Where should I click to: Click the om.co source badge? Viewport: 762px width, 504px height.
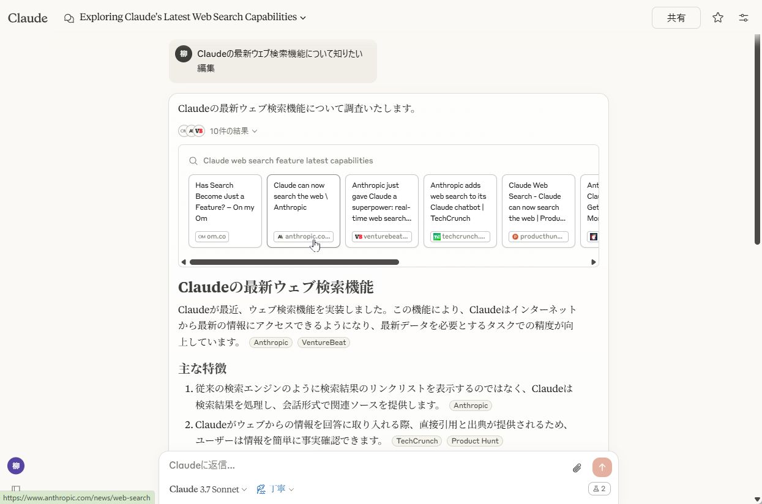pos(212,236)
